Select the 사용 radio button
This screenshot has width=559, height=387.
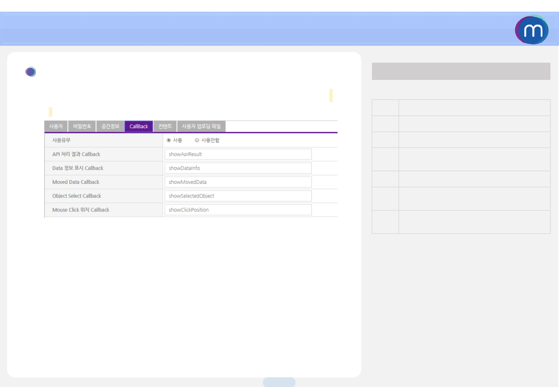coord(168,140)
